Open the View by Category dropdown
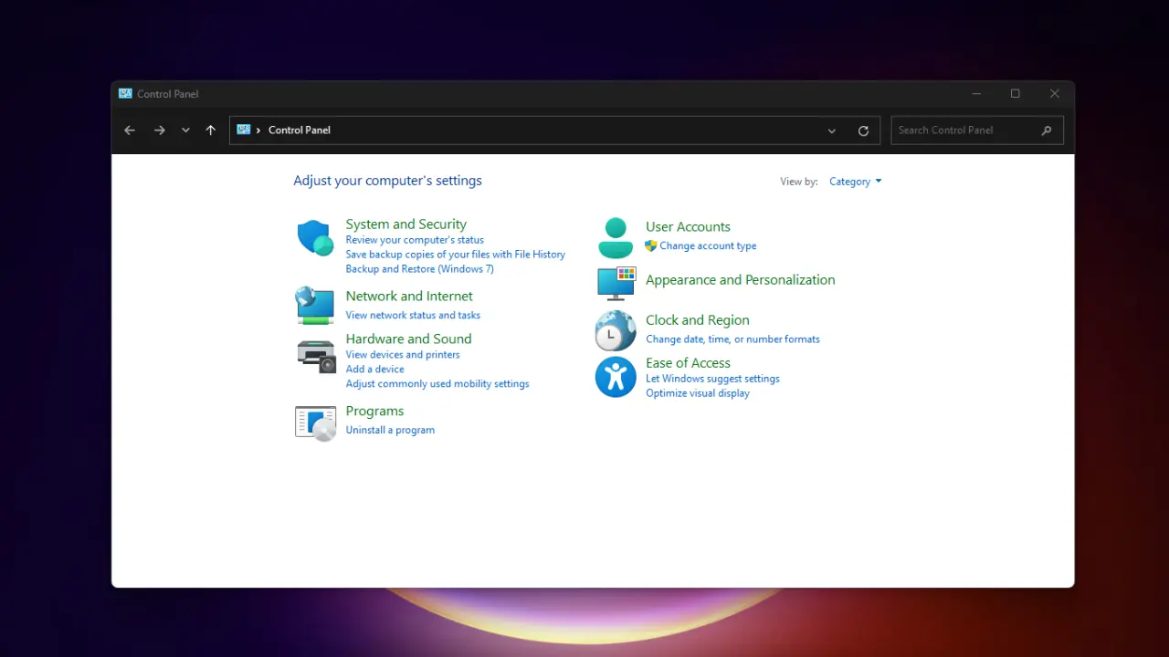The image size is (1169, 657). pyautogui.click(x=855, y=182)
